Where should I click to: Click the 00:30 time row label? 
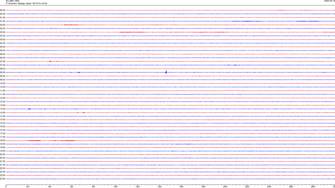pyautogui.click(x=2, y=14)
